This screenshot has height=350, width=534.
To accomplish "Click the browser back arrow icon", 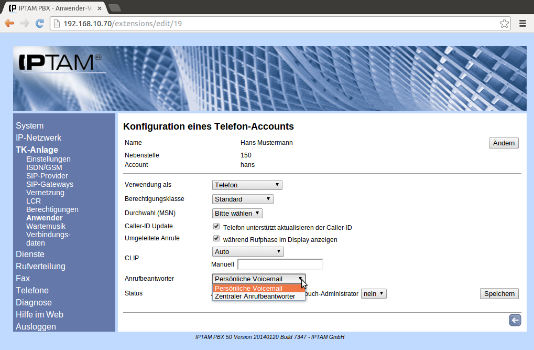I will (x=9, y=24).
